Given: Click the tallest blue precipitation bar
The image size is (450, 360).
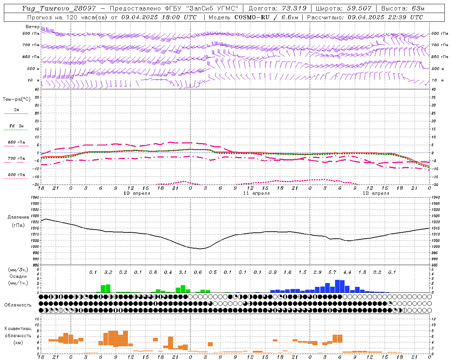Looking at the screenshot, I should (x=337, y=286).
